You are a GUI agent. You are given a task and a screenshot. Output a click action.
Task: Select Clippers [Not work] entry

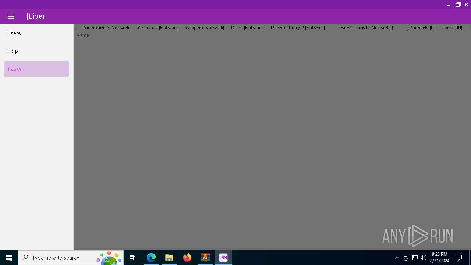click(205, 28)
